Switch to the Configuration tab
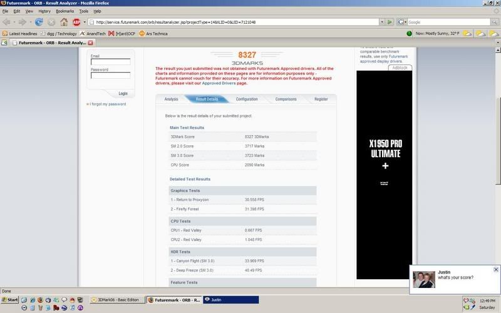Viewport: 501px width, 313px height. coord(247,99)
